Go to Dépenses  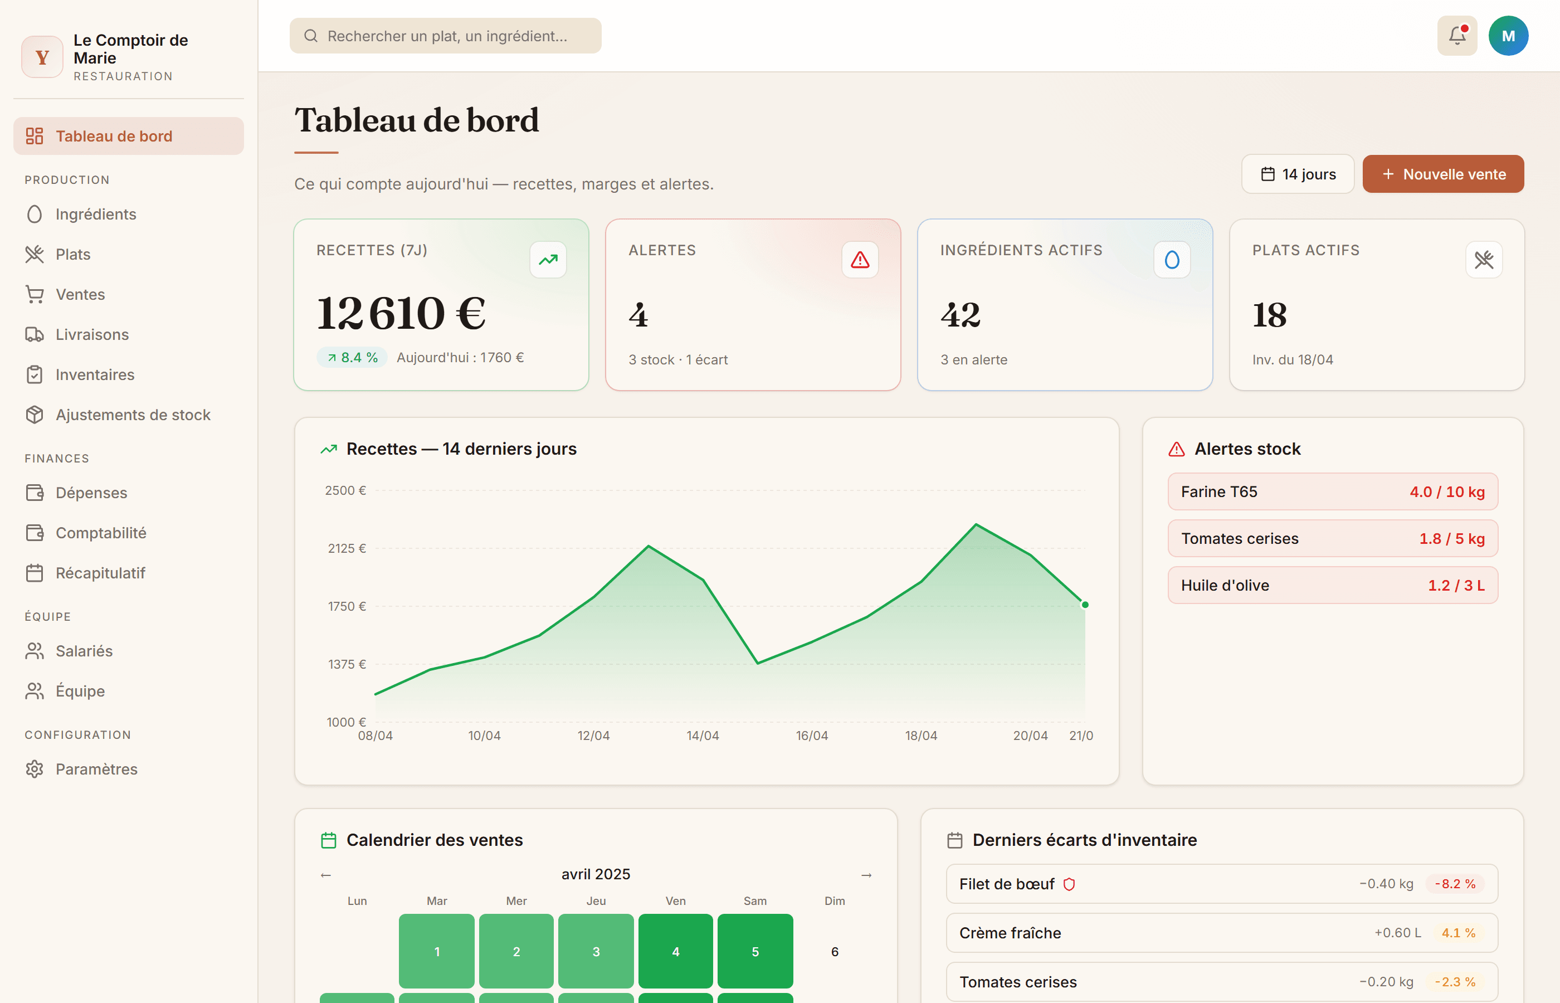pos(128,493)
